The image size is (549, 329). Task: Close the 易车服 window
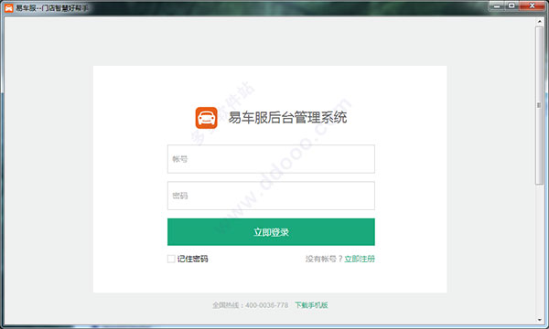click(533, 5)
